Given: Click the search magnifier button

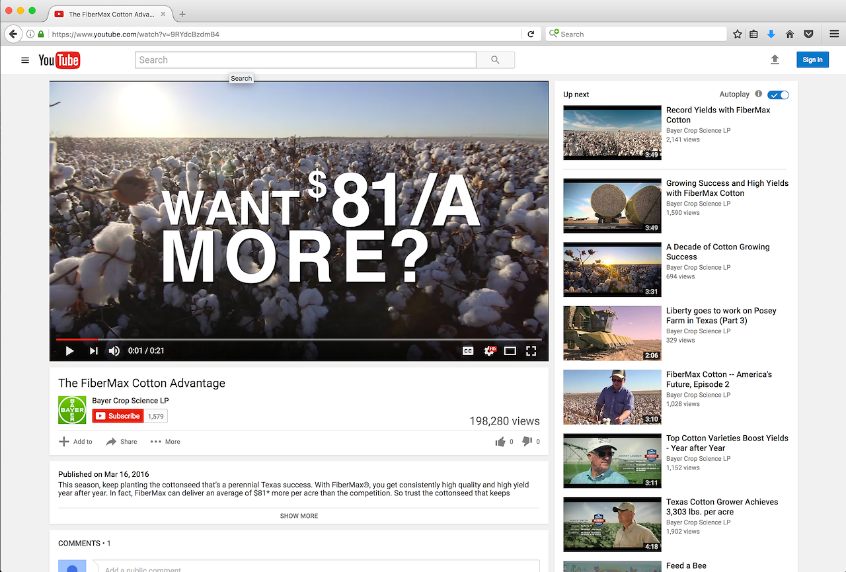Looking at the screenshot, I should click(x=495, y=60).
